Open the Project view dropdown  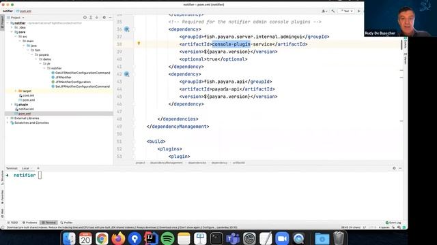17,18
